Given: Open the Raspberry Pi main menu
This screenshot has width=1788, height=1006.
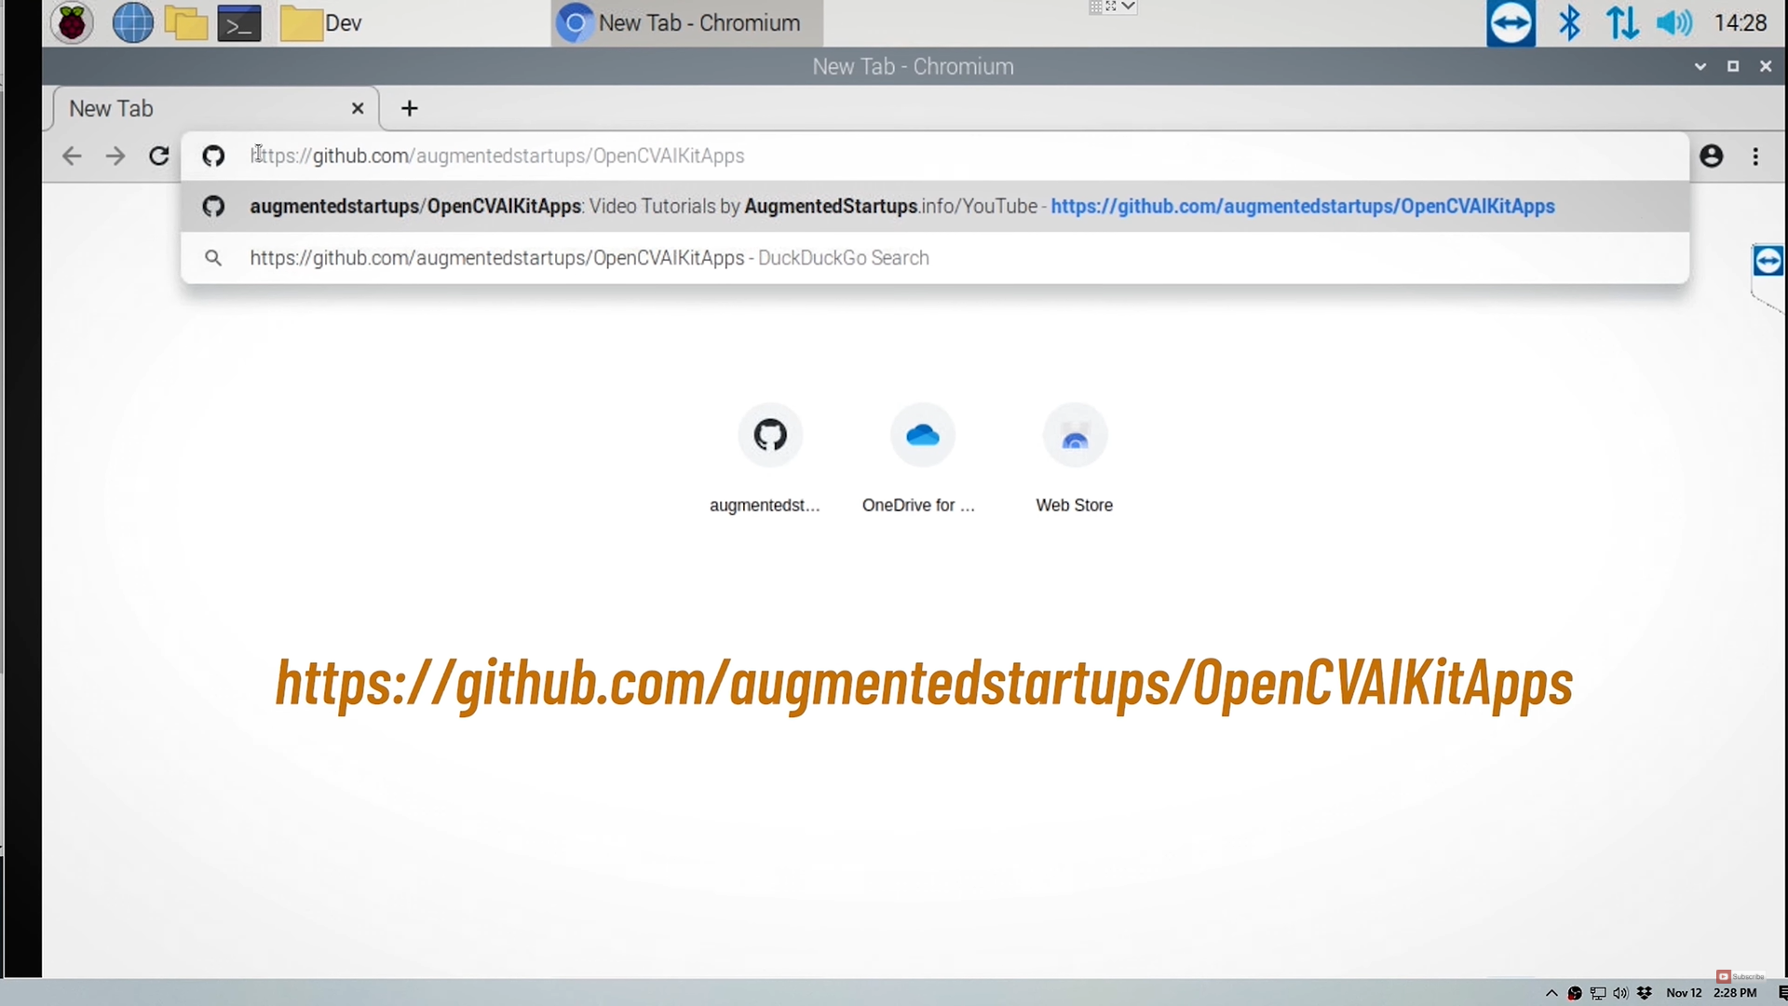Looking at the screenshot, I should pyautogui.click(x=72, y=22).
